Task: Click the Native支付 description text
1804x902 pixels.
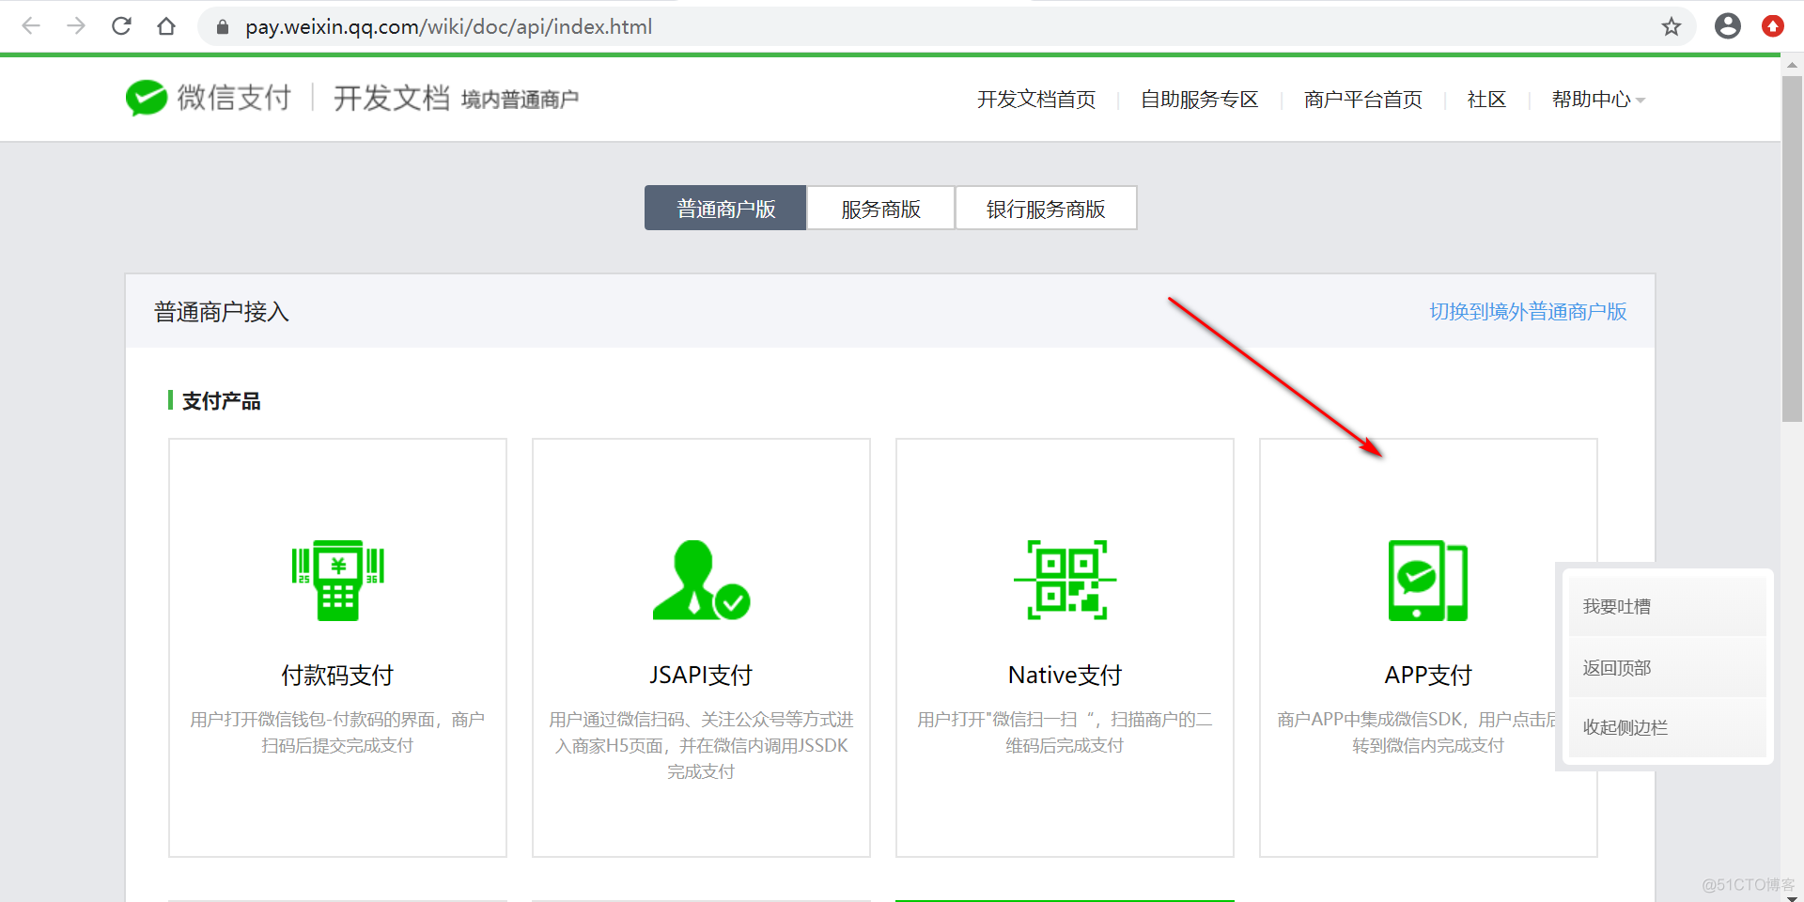Action: click(1065, 732)
